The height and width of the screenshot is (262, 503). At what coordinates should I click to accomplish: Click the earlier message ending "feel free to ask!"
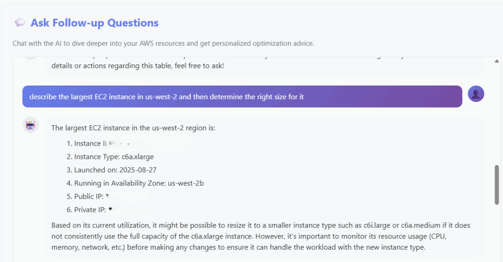[138, 65]
